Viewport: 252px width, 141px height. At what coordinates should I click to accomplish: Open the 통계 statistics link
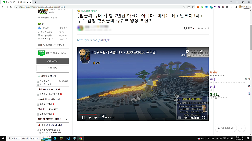pos(54,18)
